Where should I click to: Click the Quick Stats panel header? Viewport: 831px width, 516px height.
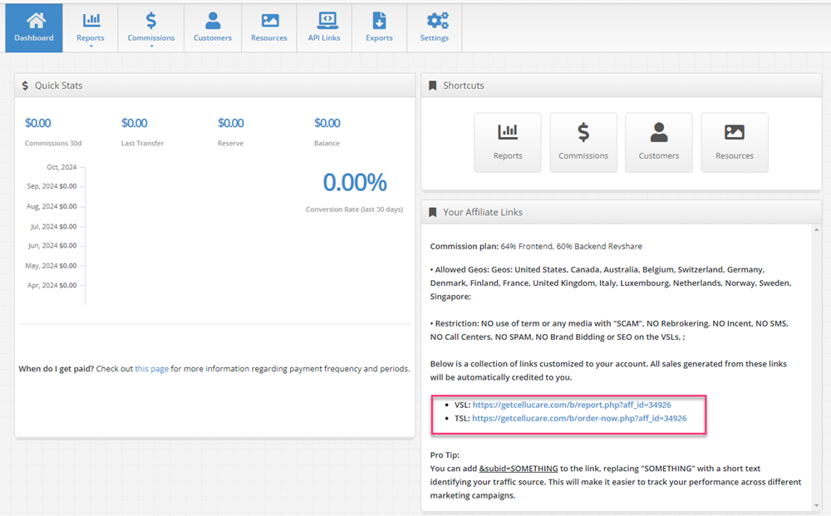coord(58,86)
